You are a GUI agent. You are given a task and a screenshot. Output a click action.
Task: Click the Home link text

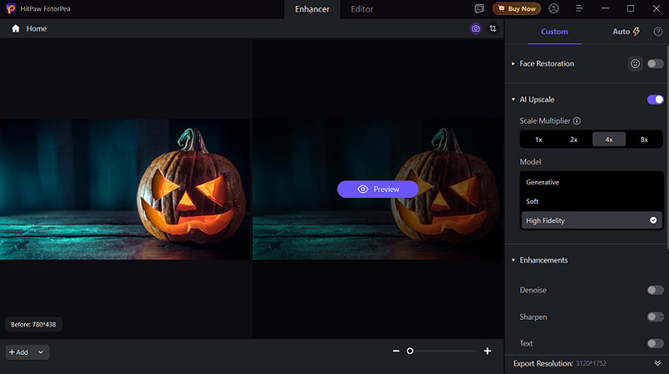pyautogui.click(x=37, y=28)
